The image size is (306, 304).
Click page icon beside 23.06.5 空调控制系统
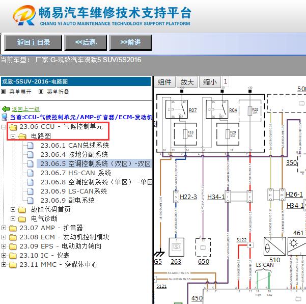pyautogui.click(x=30, y=163)
